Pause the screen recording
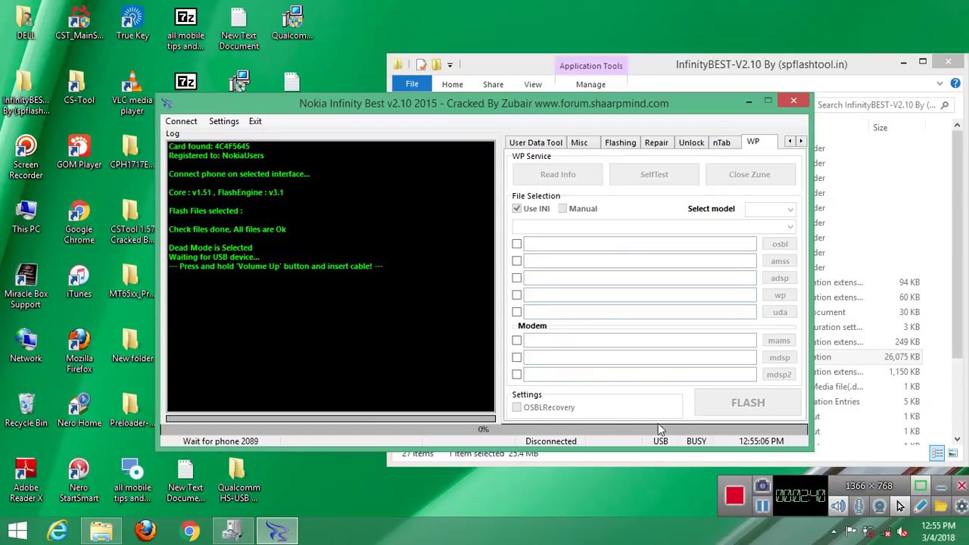969x545 pixels. [x=762, y=506]
